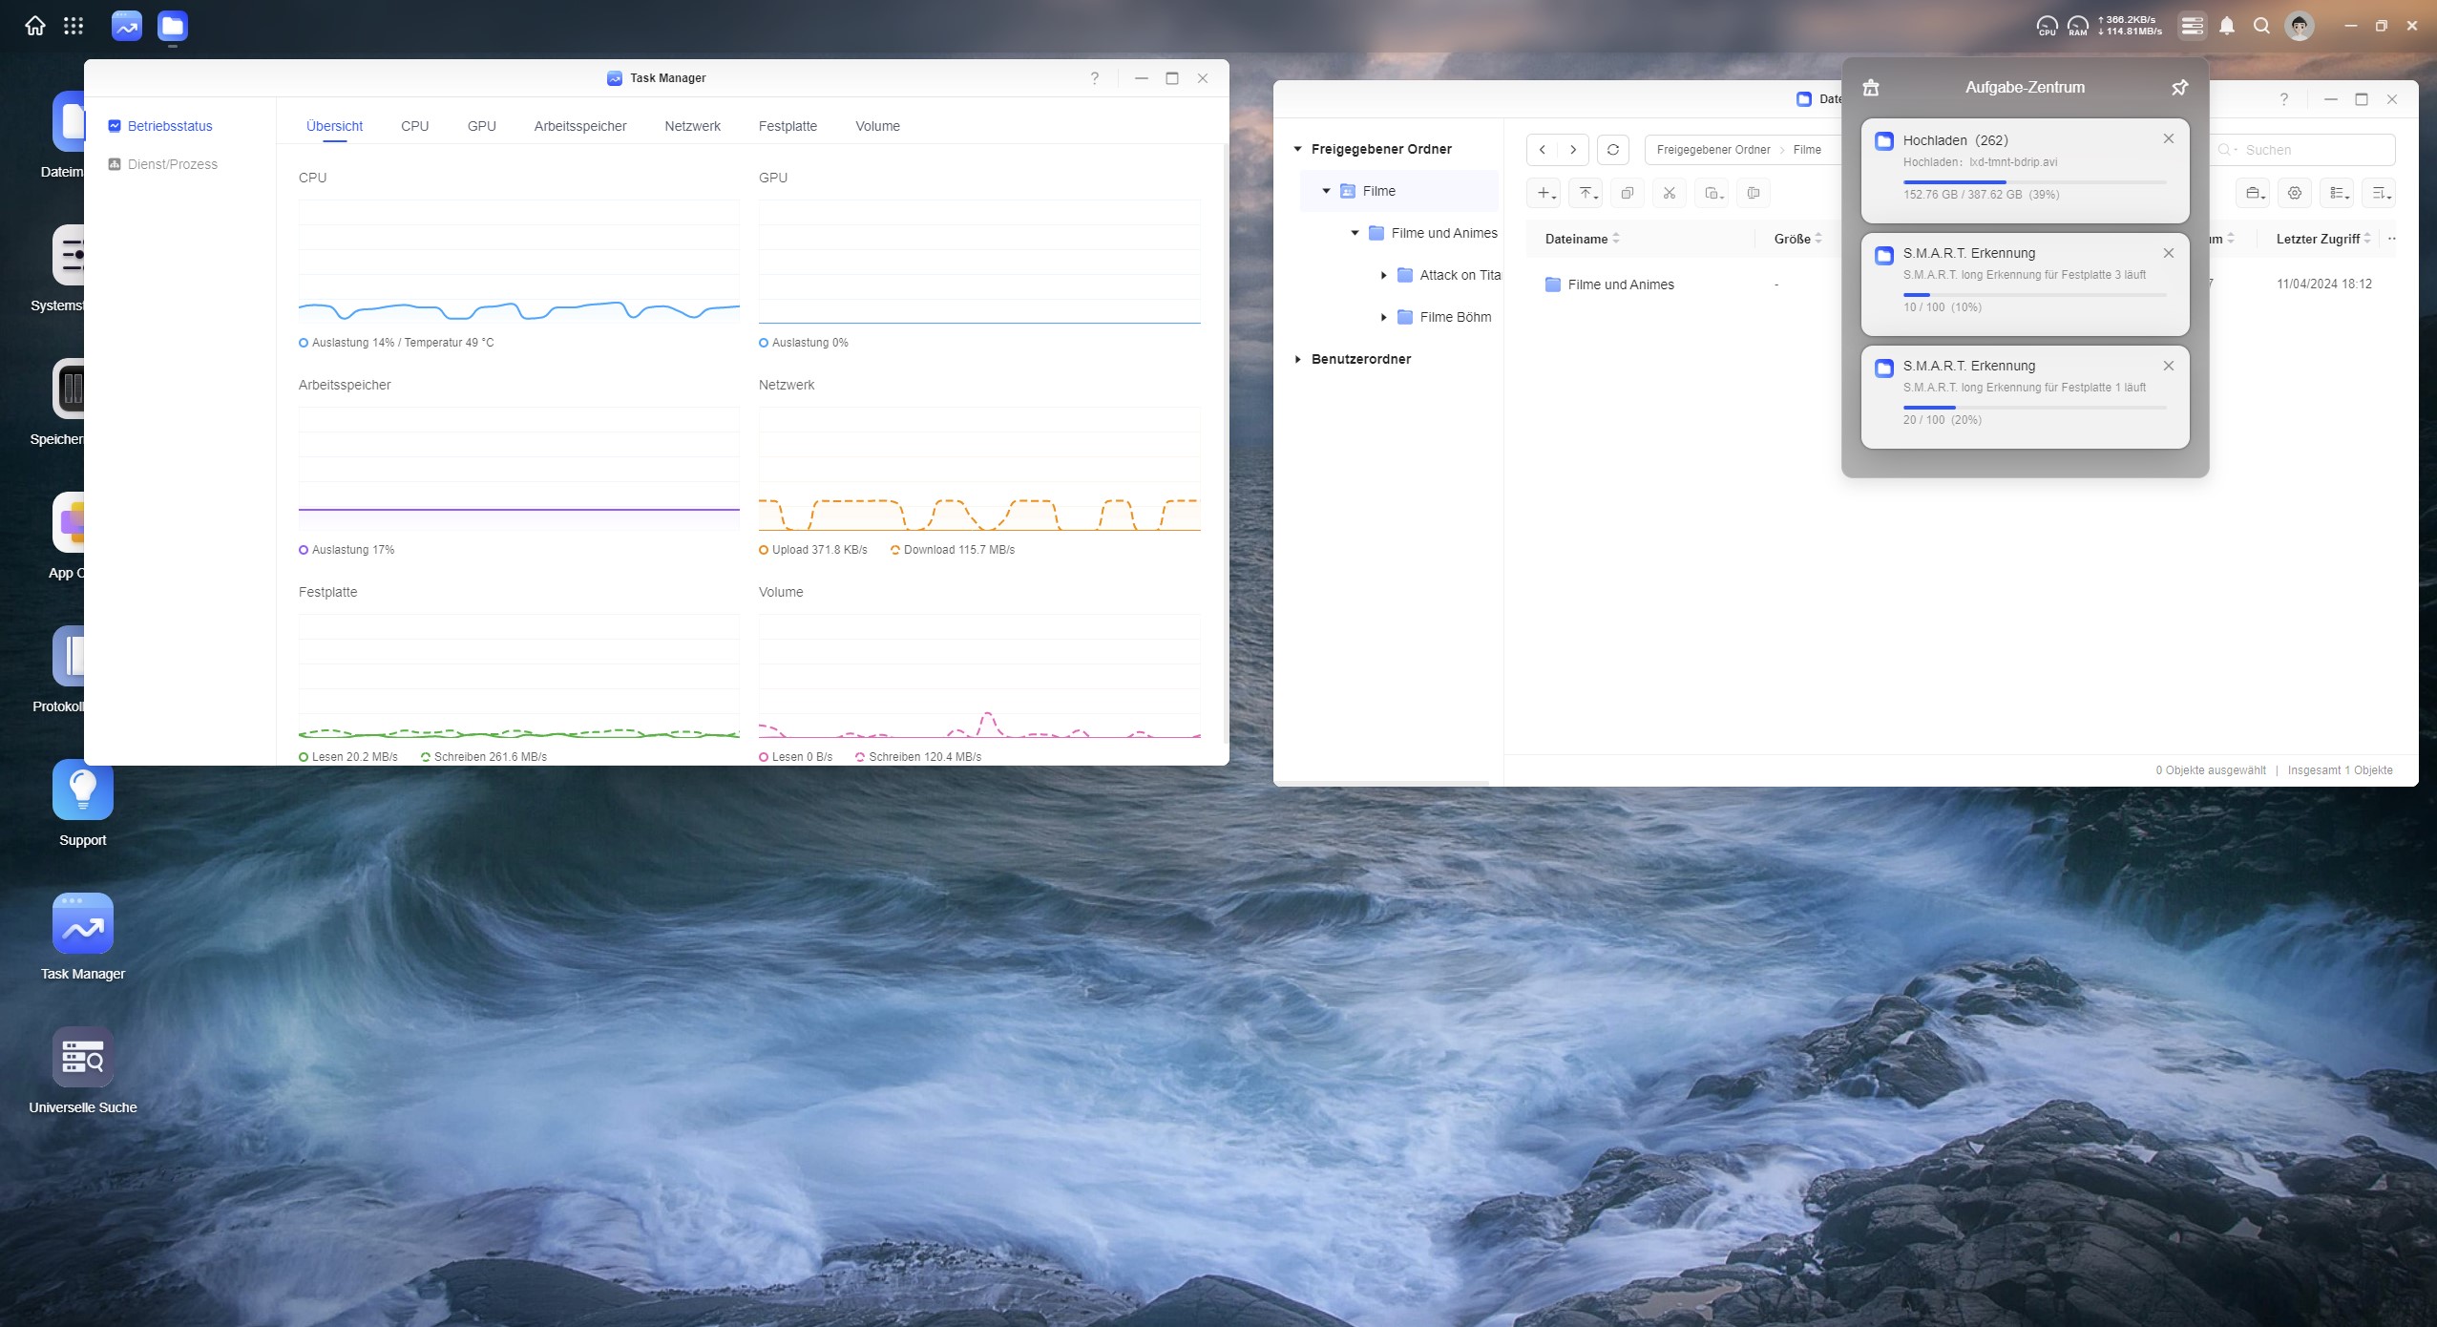This screenshot has height=1327, width=2437.
Task: Open Universelle Suche desktop app
Action: coord(83,1058)
